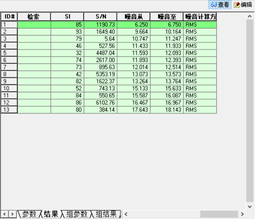
Task: Switch to the 组参数 tab
Action: (76, 214)
